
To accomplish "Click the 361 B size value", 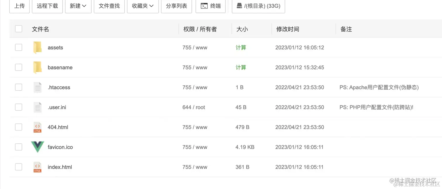I will click(242, 167).
